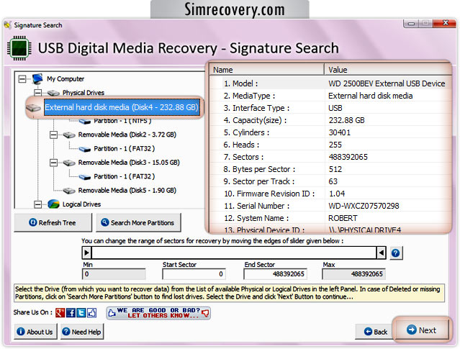Click the Twitter share icon

pos(81,312)
